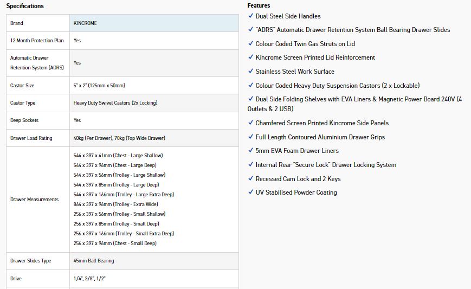Click the 45mm Ball Bearing slides value
Screen dimensions: 471x289
click(x=94, y=261)
